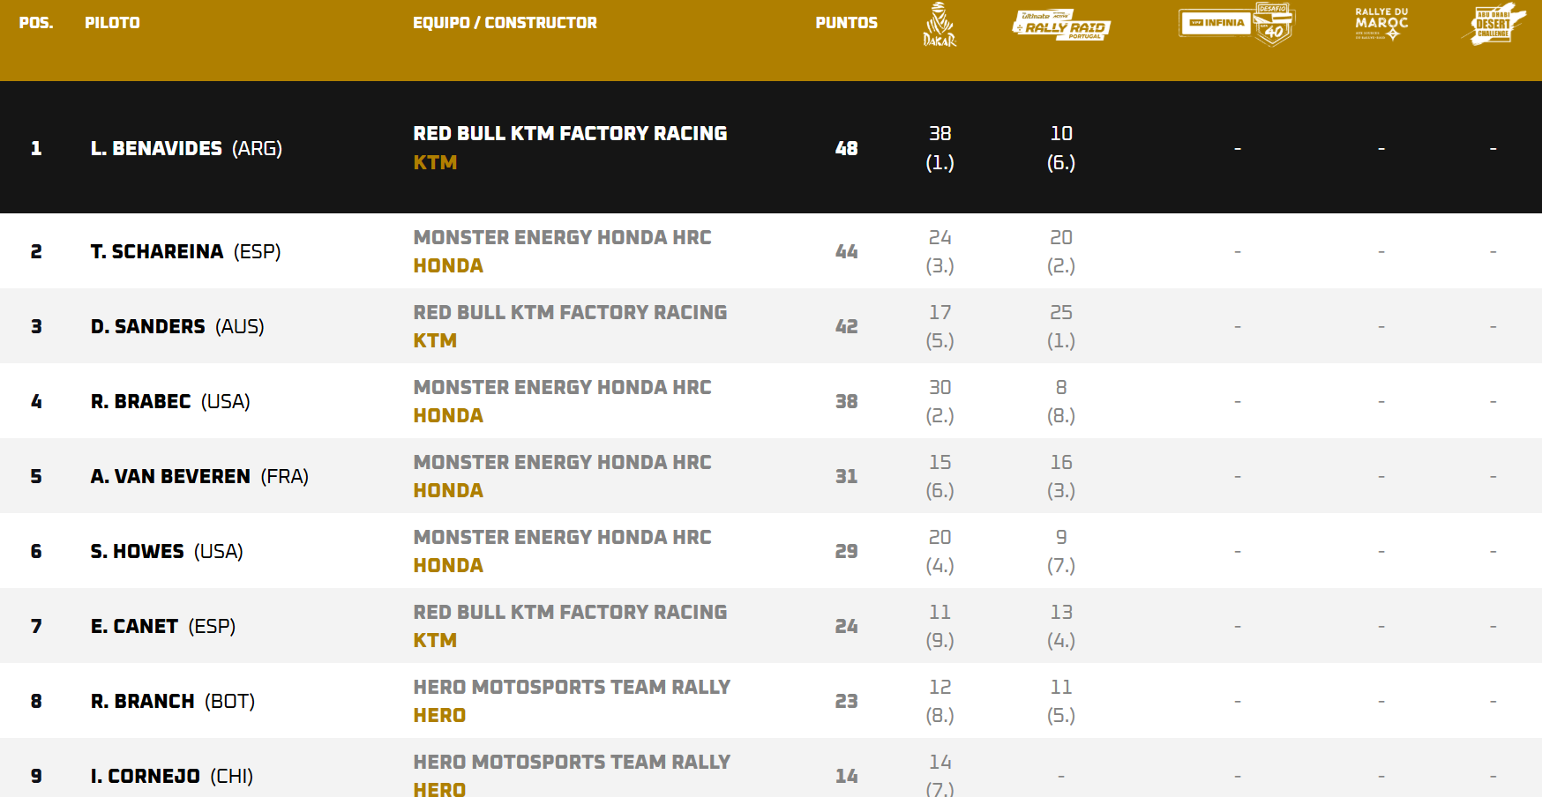This screenshot has width=1542, height=797.
Task: Select D. Sanders rider name
Action: (x=177, y=326)
